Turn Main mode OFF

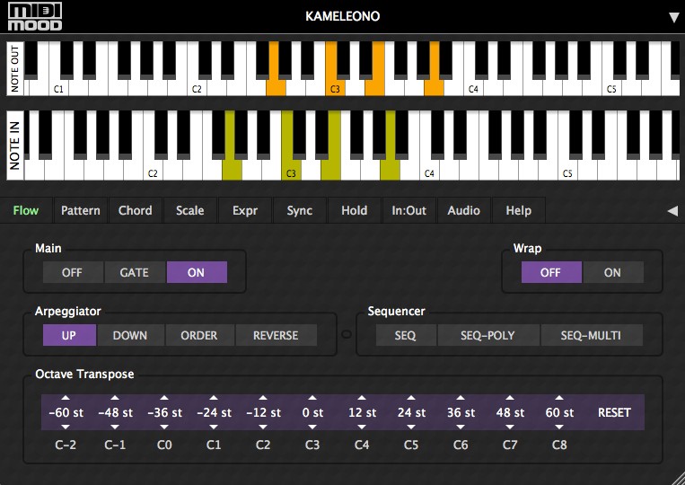pos(74,272)
